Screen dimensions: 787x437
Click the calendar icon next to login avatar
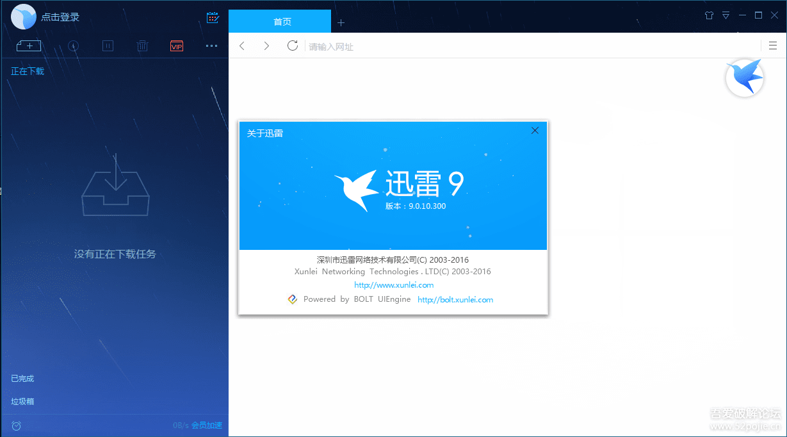click(213, 17)
